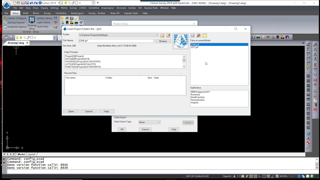Click the blue gear icon in status bar
The image size is (320, 180).
coord(299,176)
